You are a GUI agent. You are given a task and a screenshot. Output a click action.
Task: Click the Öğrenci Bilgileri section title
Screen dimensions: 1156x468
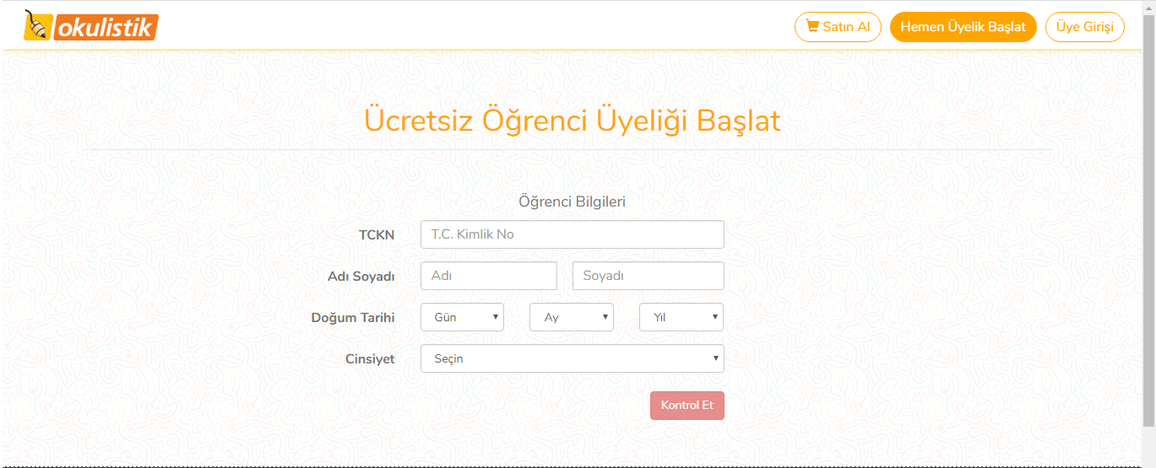572,202
